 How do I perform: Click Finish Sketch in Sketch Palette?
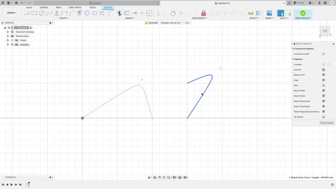pyautogui.click(x=327, y=123)
